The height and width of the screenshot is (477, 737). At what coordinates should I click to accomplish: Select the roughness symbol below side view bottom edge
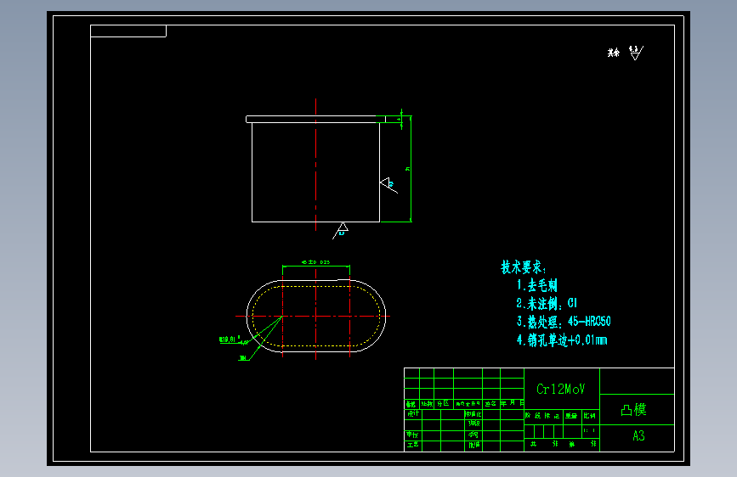pos(341,231)
